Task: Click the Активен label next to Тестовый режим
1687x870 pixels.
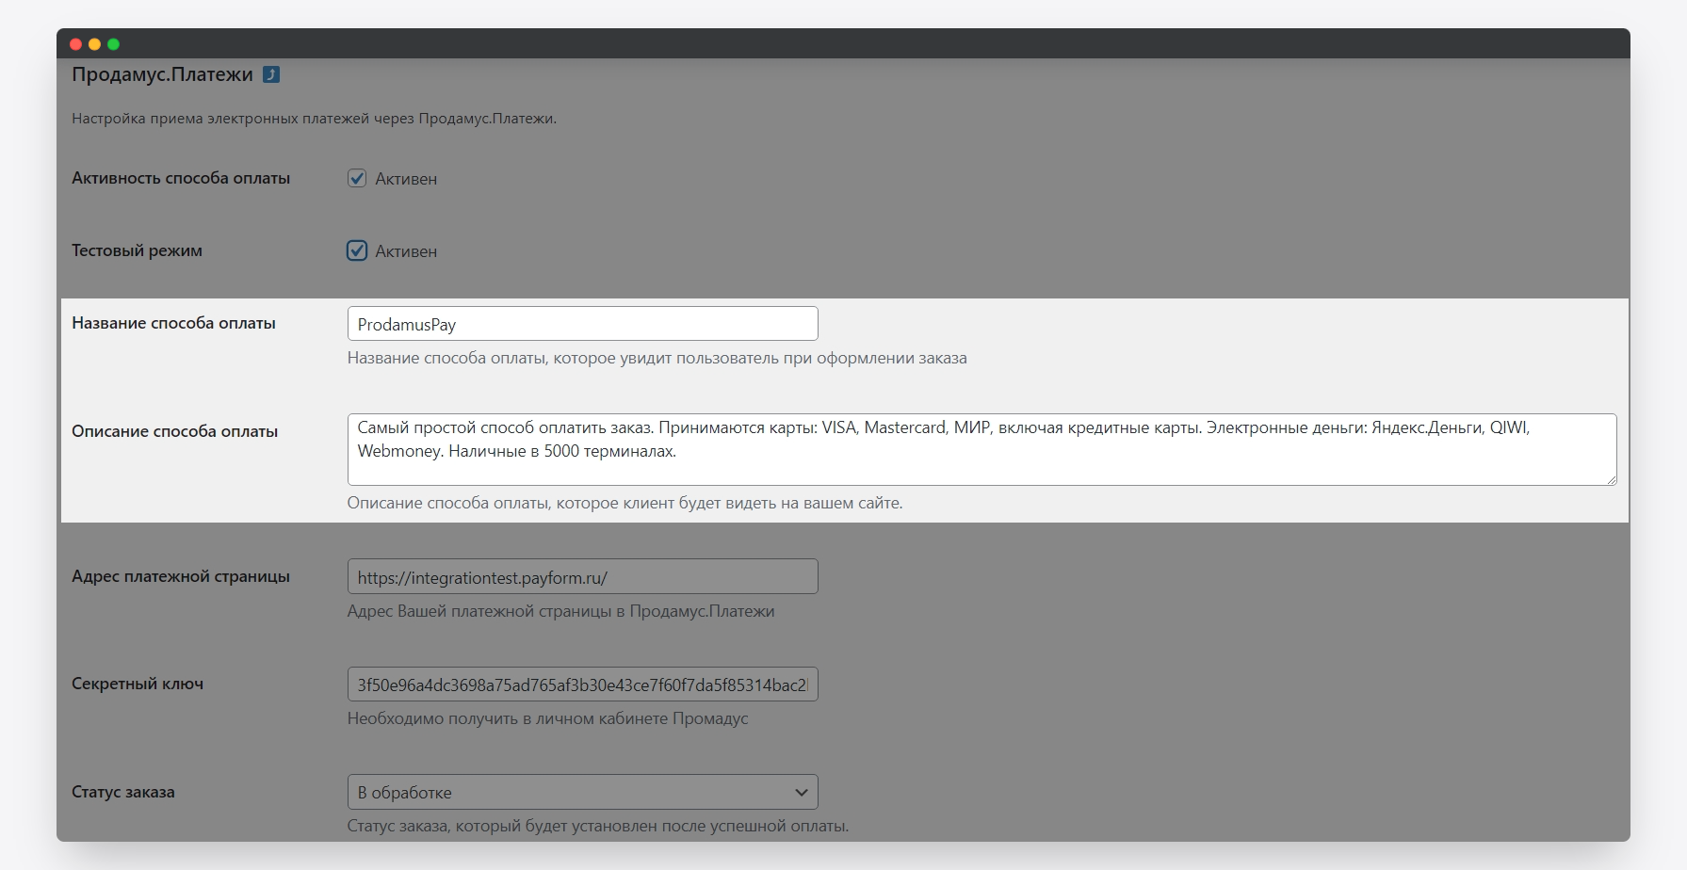Action: [x=406, y=251]
